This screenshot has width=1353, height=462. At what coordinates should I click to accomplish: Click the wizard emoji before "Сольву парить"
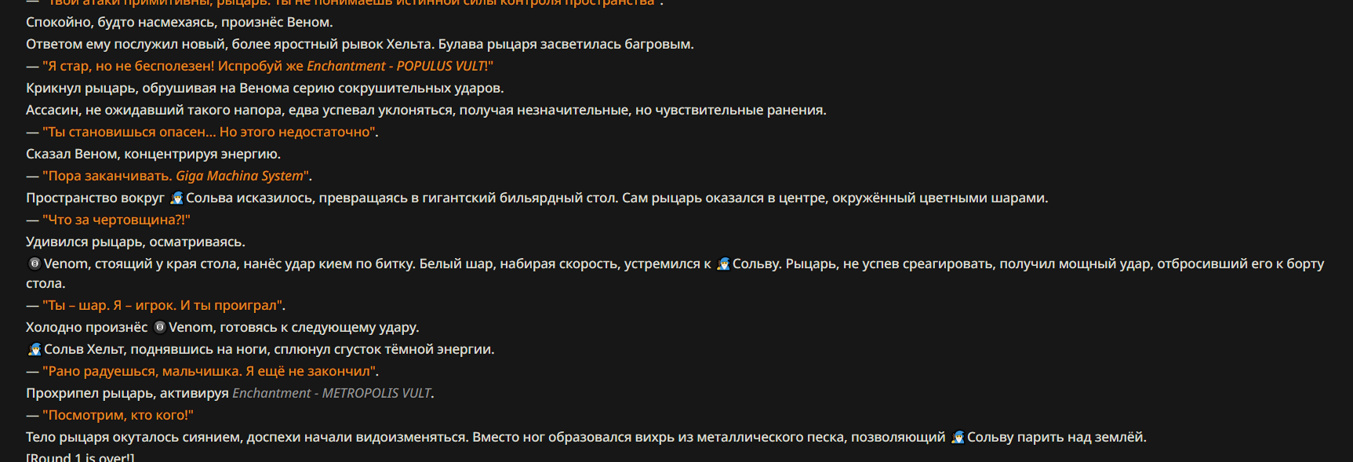958,437
